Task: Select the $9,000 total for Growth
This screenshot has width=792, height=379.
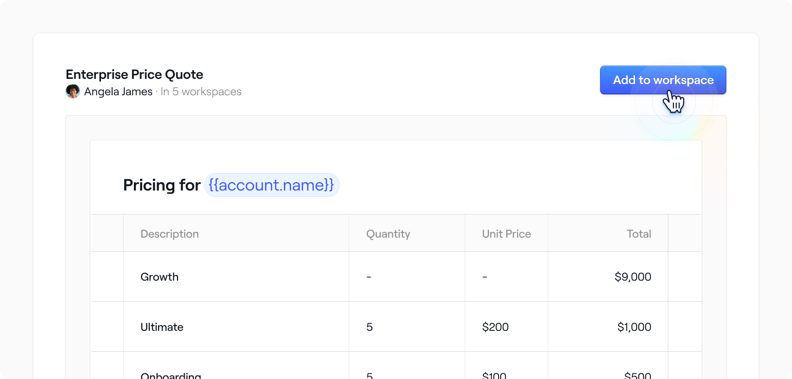Action: [633, 277]
